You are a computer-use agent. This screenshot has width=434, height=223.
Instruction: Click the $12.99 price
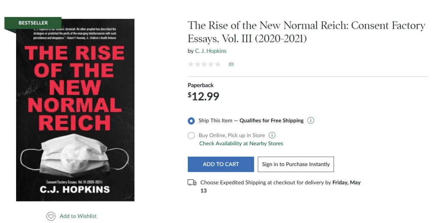point(203,96)
